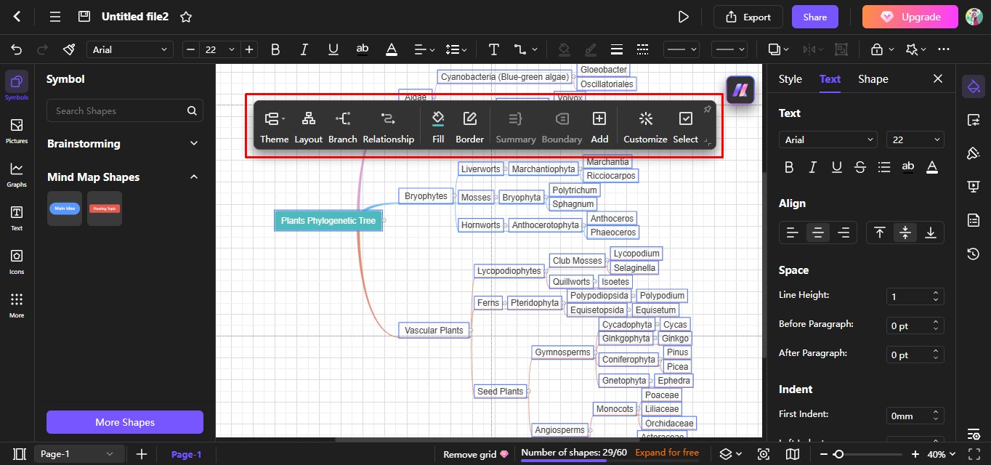Select right align in Align section
Image resolution: width=991 pixels, height=465 pixels.
[844, 232]
